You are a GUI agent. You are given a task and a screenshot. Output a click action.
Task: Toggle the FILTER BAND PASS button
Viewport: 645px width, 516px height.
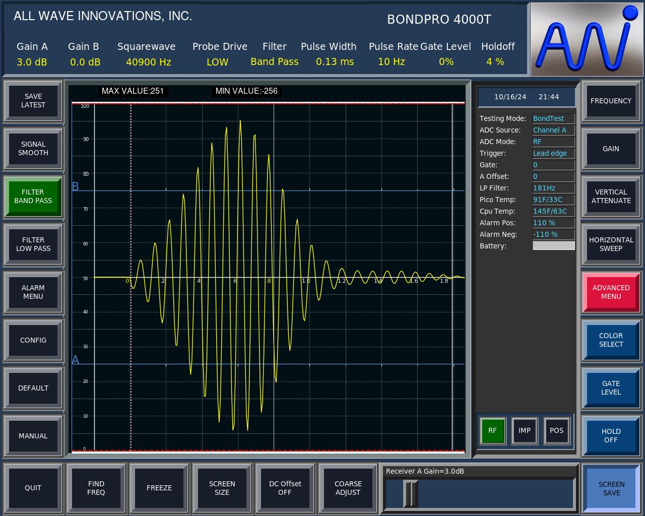[33, 197]
